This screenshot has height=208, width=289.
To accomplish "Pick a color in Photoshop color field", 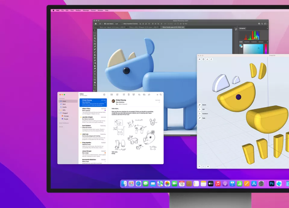I will point(253,49).
